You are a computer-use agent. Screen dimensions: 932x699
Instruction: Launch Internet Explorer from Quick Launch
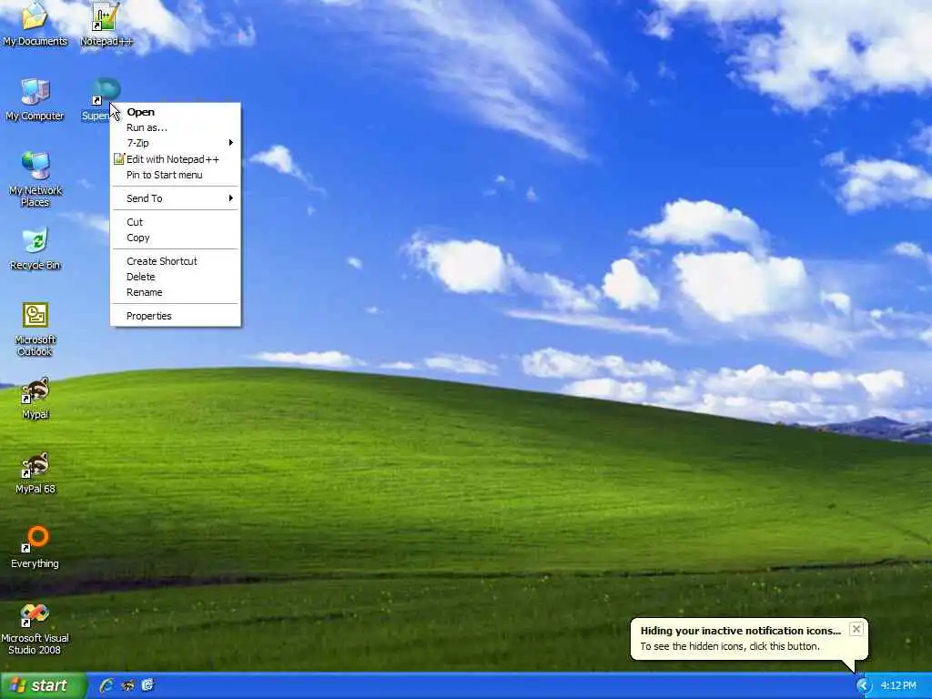[x=107, y=685]
